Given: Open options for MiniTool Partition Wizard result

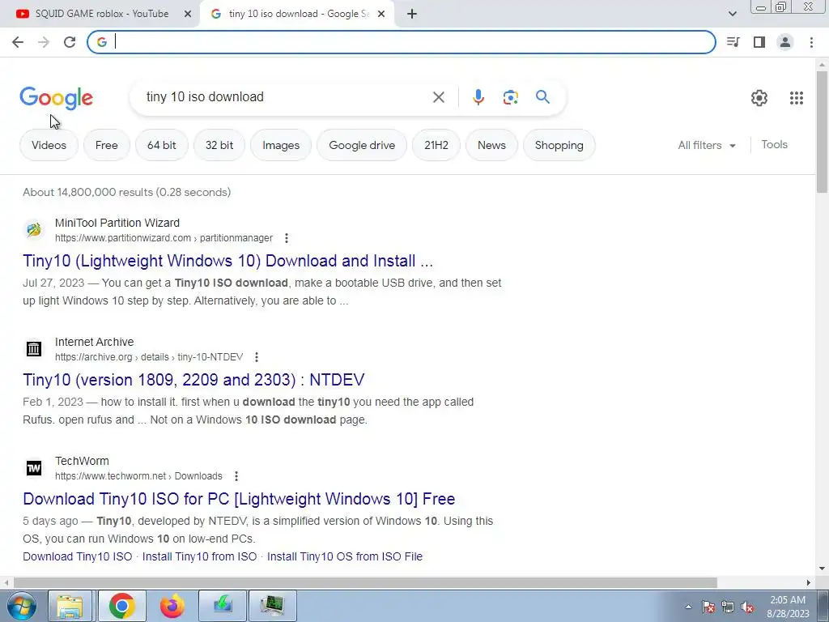Looking at the screenshot, I should 287,238.
